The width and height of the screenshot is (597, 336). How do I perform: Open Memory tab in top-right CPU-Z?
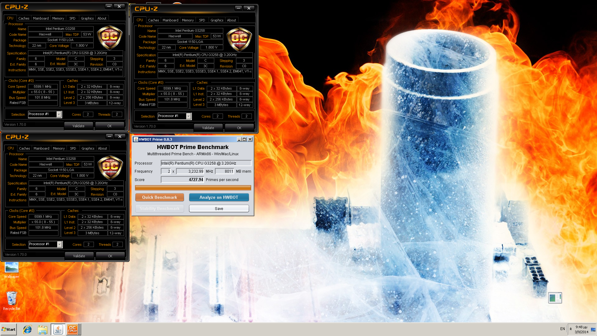[188, 20]
